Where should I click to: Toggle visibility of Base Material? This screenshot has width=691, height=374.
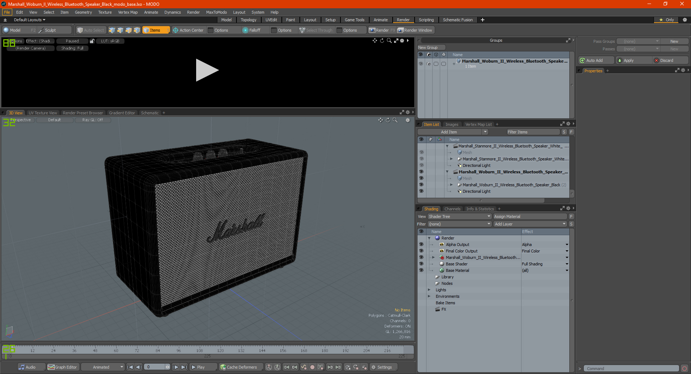tap(421, 270)
